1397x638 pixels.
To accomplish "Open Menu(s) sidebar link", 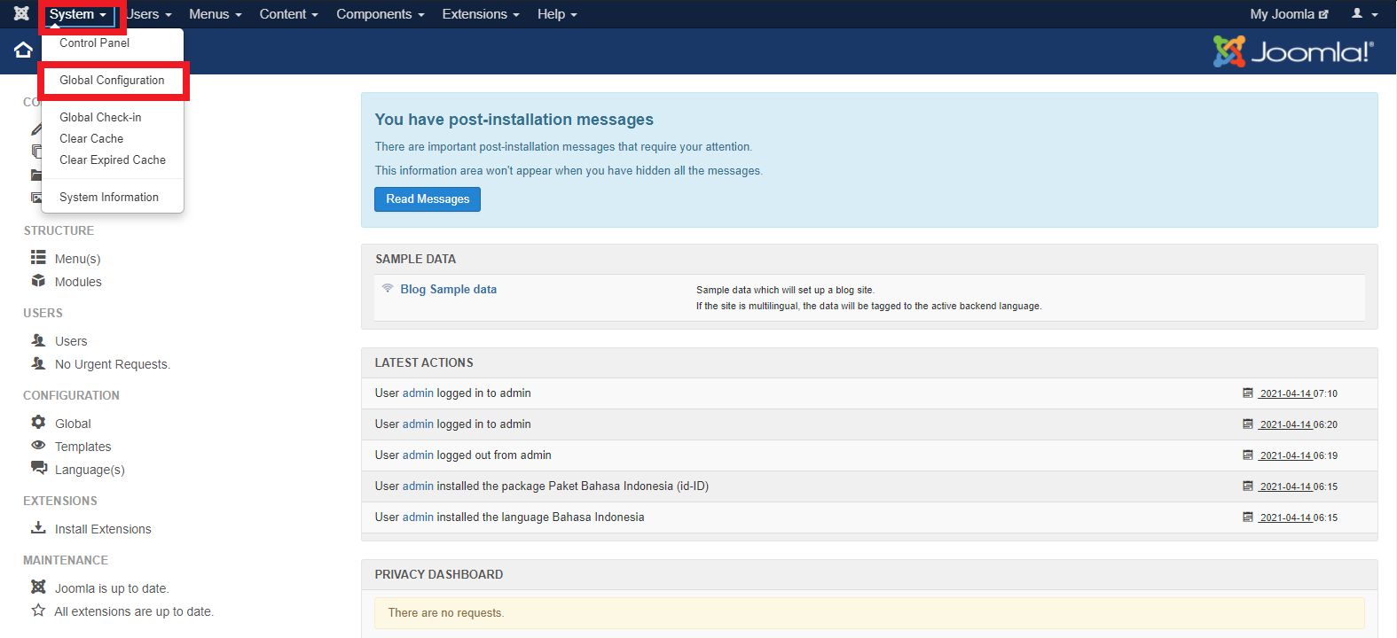I will tap(78, 259).
